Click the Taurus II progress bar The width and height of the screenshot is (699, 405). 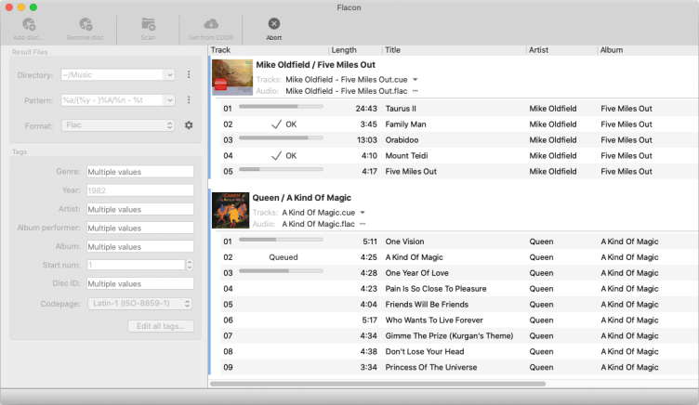pyautogui.click(x=281, y=108)
